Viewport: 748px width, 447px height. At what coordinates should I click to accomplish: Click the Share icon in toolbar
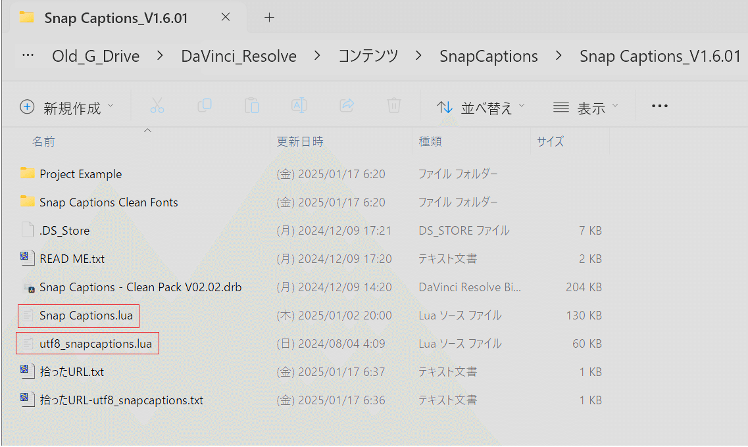pyautogui.click(x=347, y=105)
